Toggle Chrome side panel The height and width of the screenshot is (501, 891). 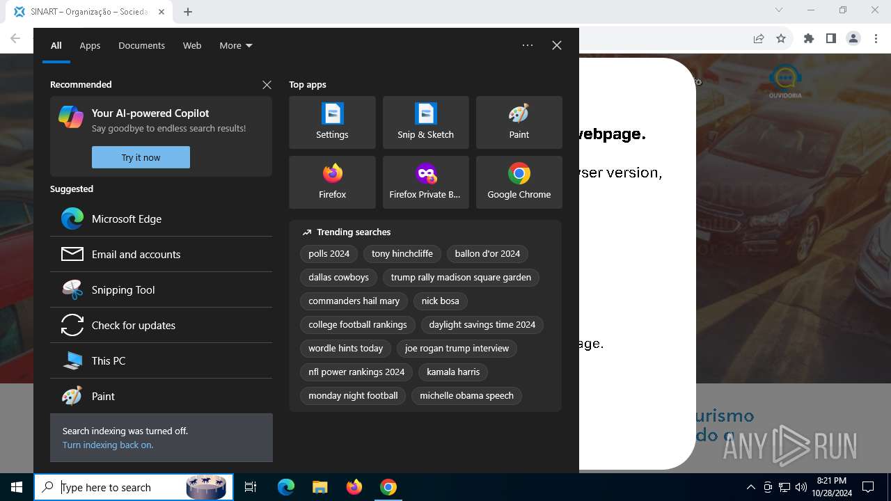click(x=831, y=38)
